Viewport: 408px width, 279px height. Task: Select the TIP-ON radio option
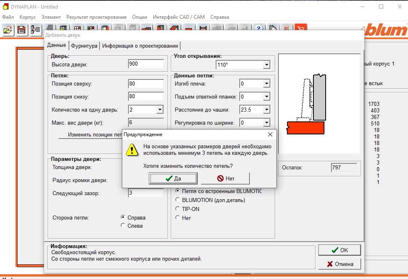click(177, 209)
